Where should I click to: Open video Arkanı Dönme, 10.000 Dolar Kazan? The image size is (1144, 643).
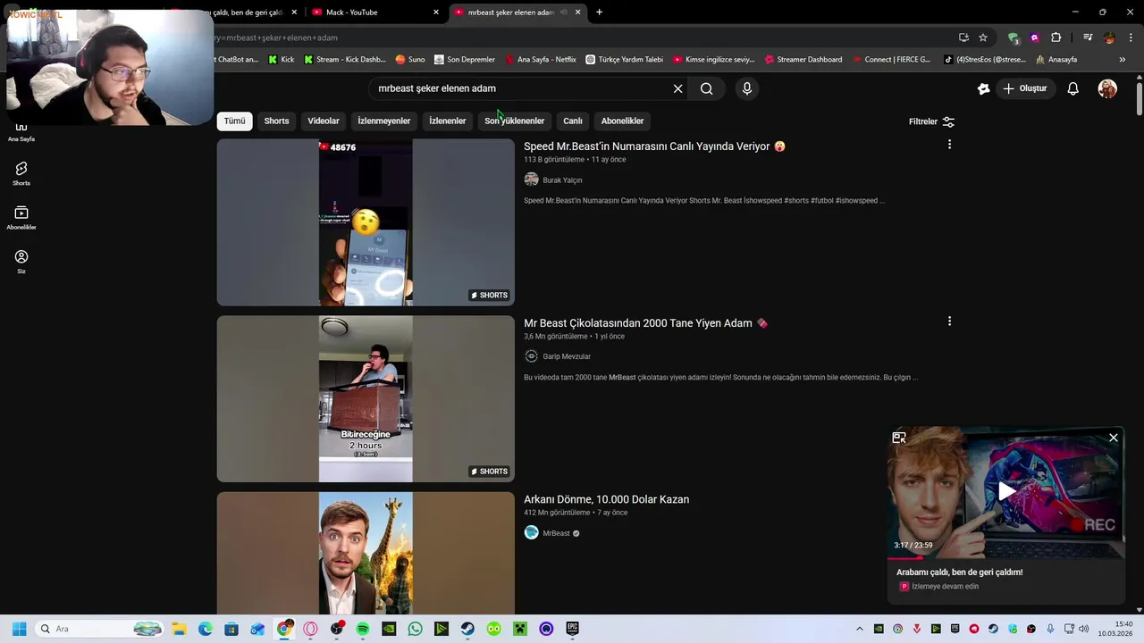coord(606,499)
